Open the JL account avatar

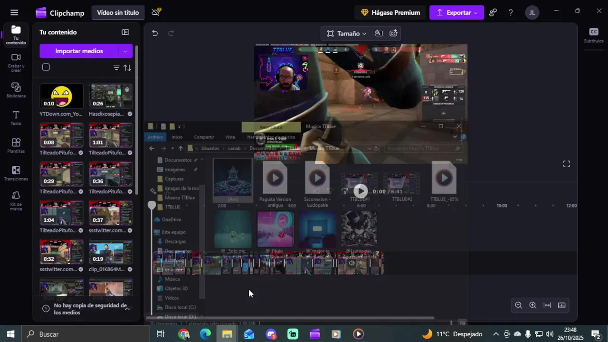(x=532, y=13)
